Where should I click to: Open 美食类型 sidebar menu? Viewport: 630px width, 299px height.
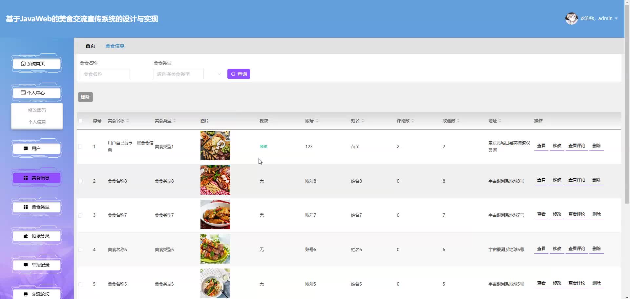pos(36,207)
